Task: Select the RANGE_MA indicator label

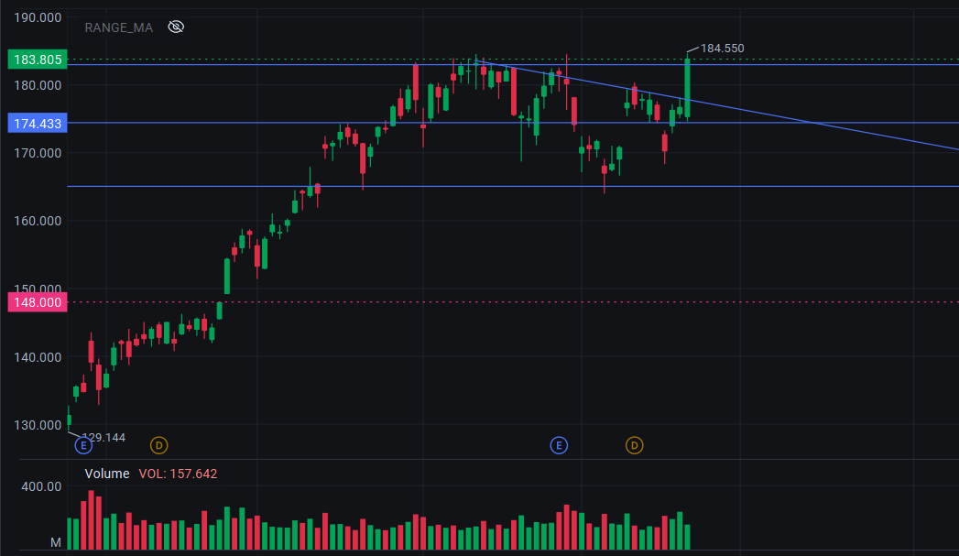Action: tap(119, 27)
